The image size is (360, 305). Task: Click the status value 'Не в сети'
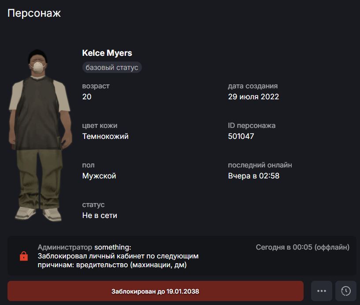point(100,215)
